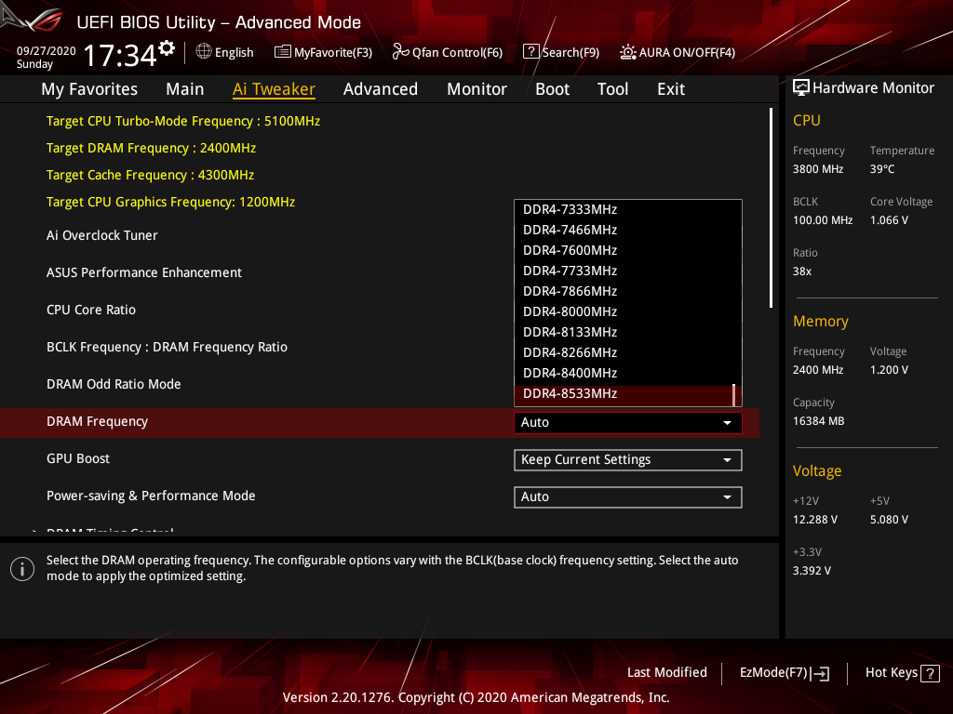The height and width of the screenshot is (714, 953).
Task: Click the language globe icon
Action: pos(204,52)
